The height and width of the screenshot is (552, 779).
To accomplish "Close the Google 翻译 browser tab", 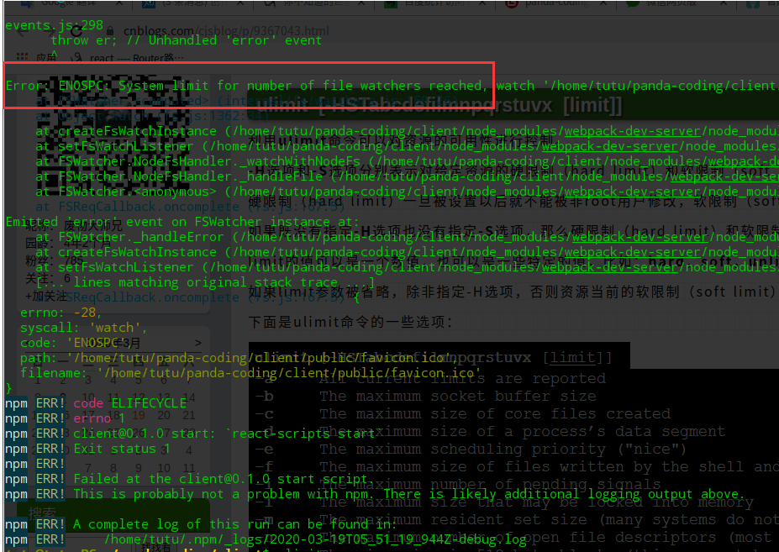I will [119, 3].
